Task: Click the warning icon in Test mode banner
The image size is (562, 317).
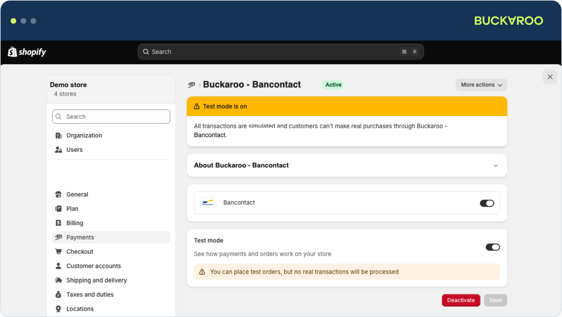Action: (197, 106)
